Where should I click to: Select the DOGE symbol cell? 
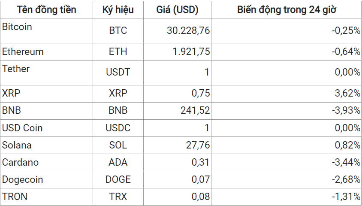[x=118, y=179]
